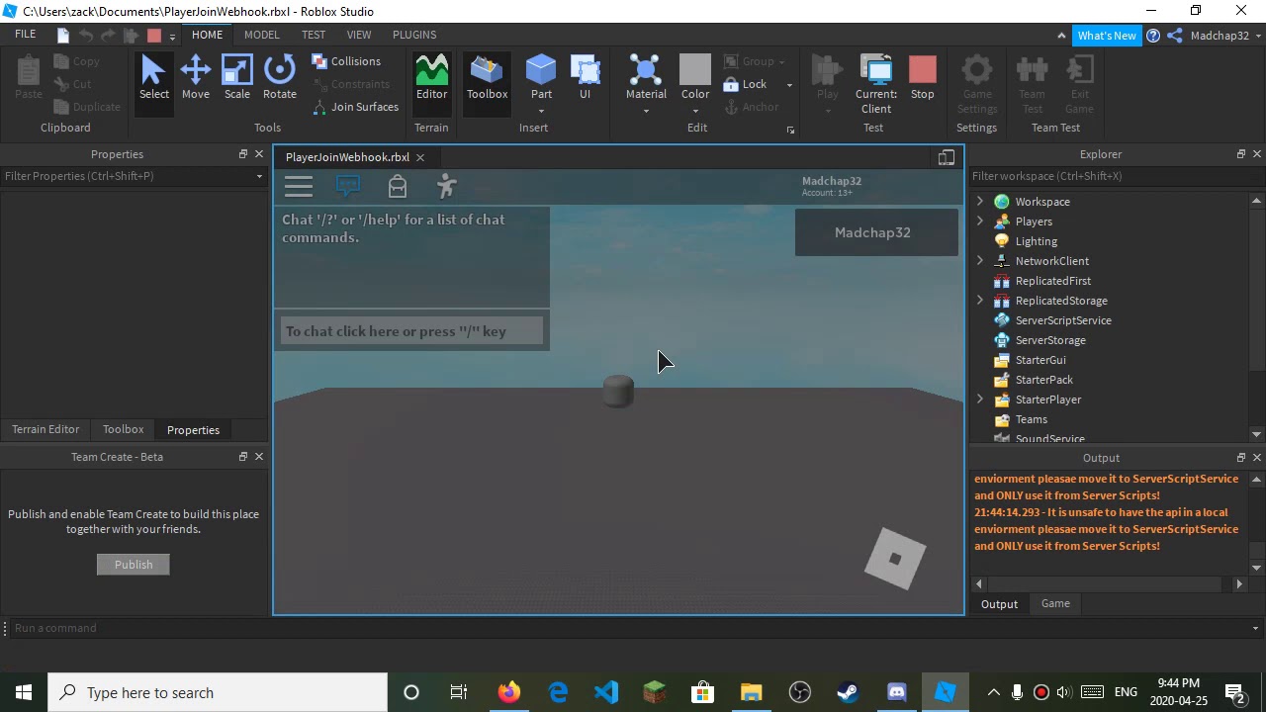Select ServerScriptService in Explorer
The image size is (1266, 712).
coord(1063,320)
